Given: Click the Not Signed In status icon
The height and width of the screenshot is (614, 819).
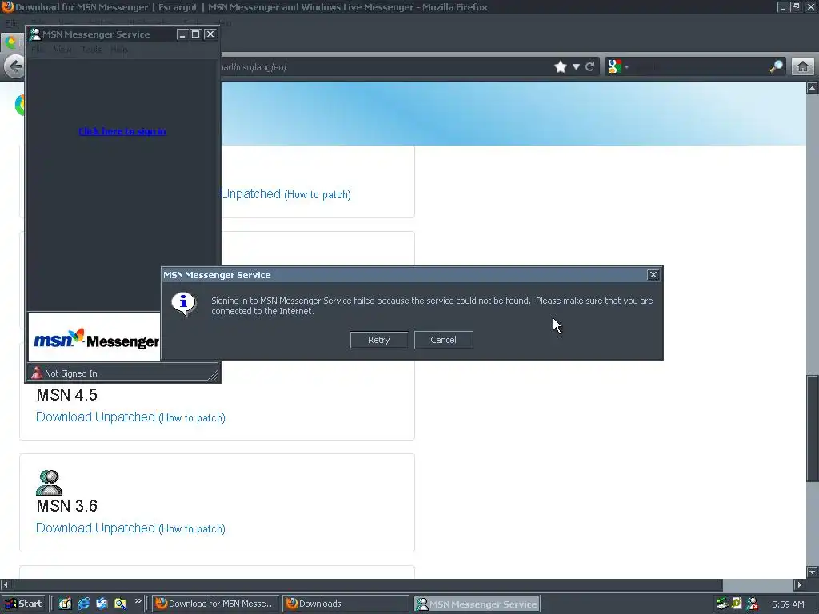Looking at the screenshot, I should [37, 373].
